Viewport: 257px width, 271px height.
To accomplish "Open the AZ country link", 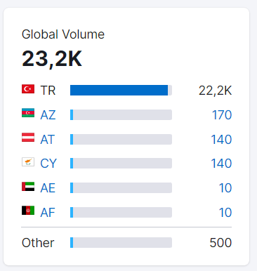I will click(48, 115).
